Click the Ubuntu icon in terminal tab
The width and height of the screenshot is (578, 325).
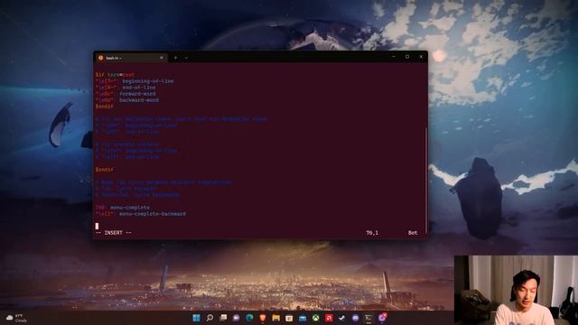(100, 58)
